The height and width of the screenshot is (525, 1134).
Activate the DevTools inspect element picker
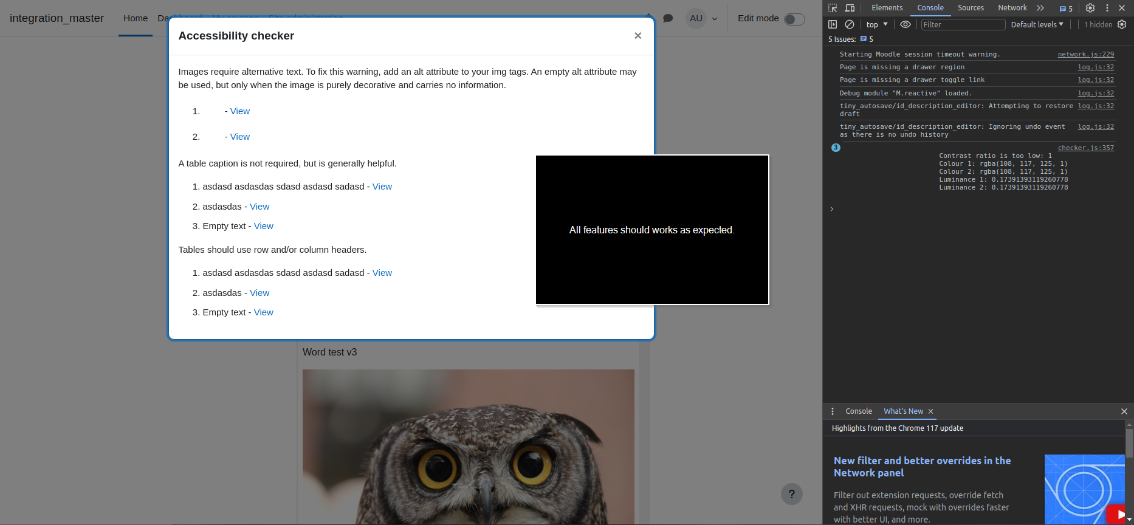(833, 8)
